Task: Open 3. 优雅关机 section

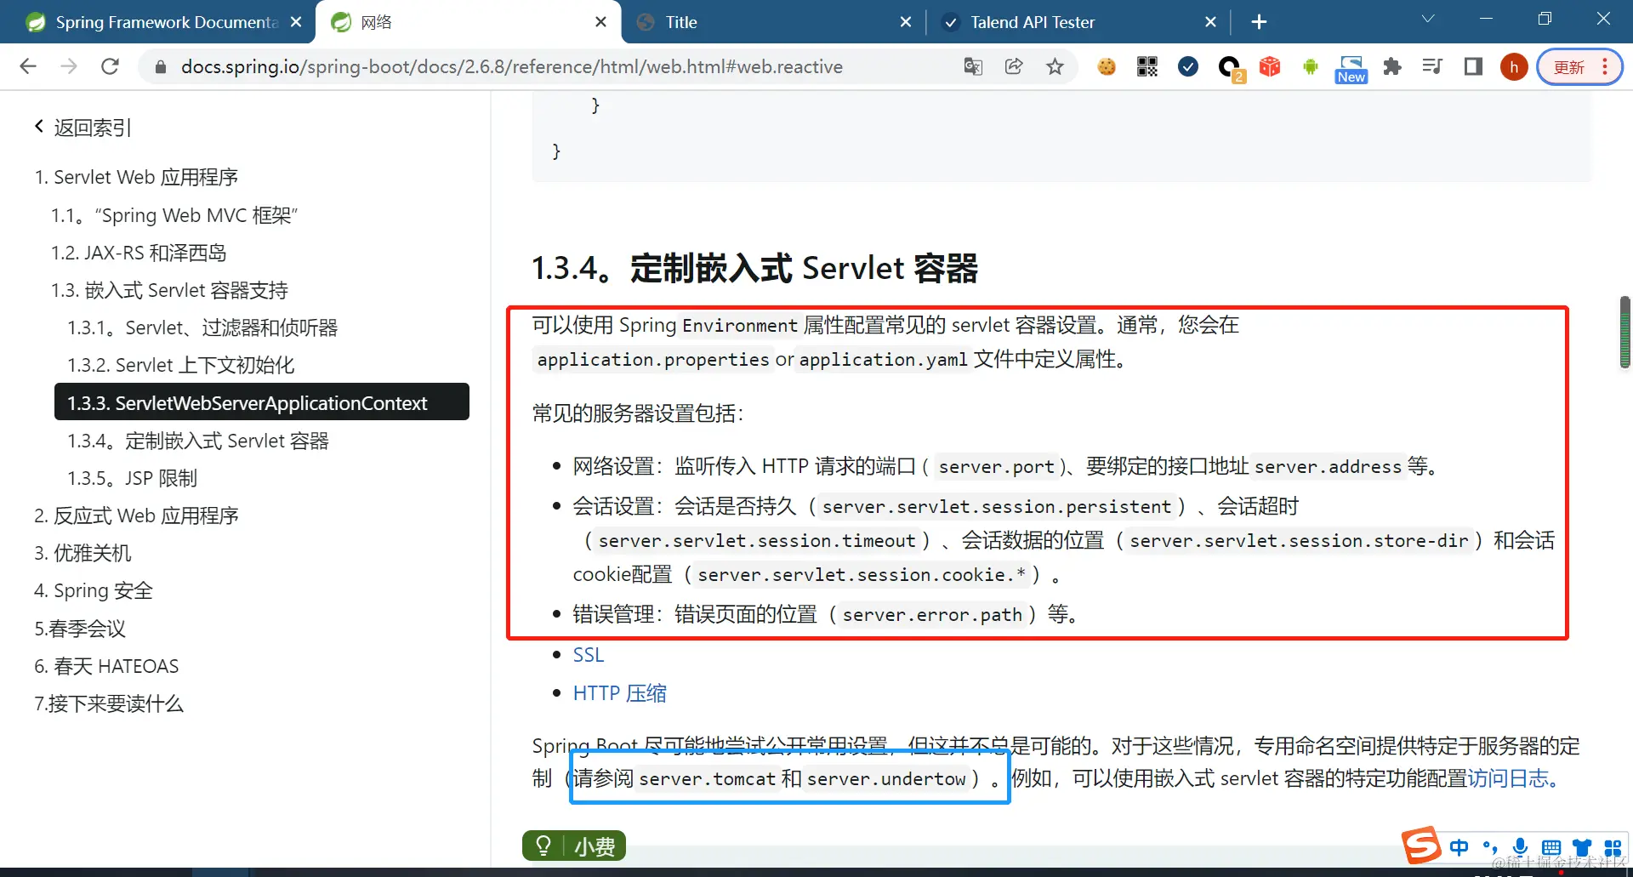Action: point(83,553)
